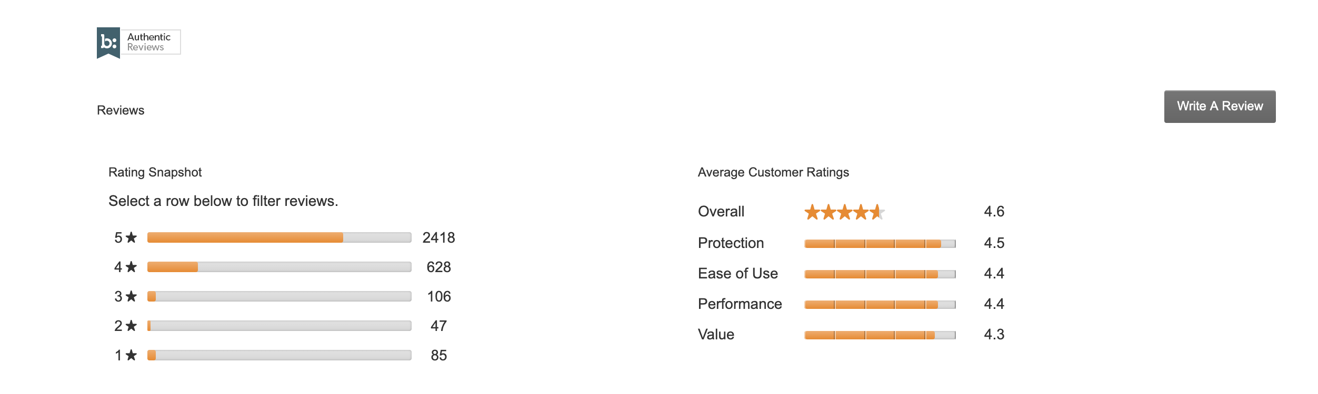Select the 3 star rating bar
This screenshot has width=1318, height=394.
(x=279, y=296)
